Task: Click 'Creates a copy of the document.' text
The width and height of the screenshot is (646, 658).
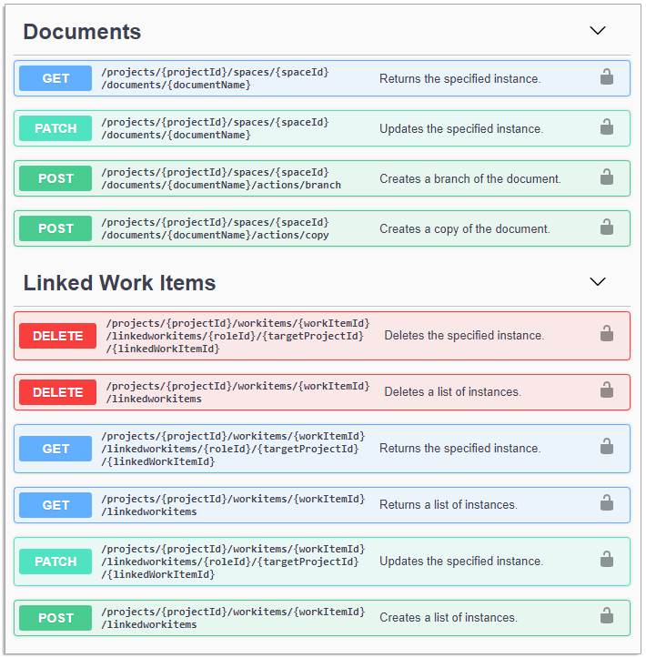Action: (x=465, y=228)
